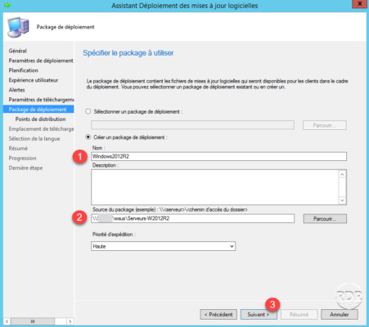The image size is (369, 327).
Task: Click the description scroll up arrow
Action: point(342,174)
